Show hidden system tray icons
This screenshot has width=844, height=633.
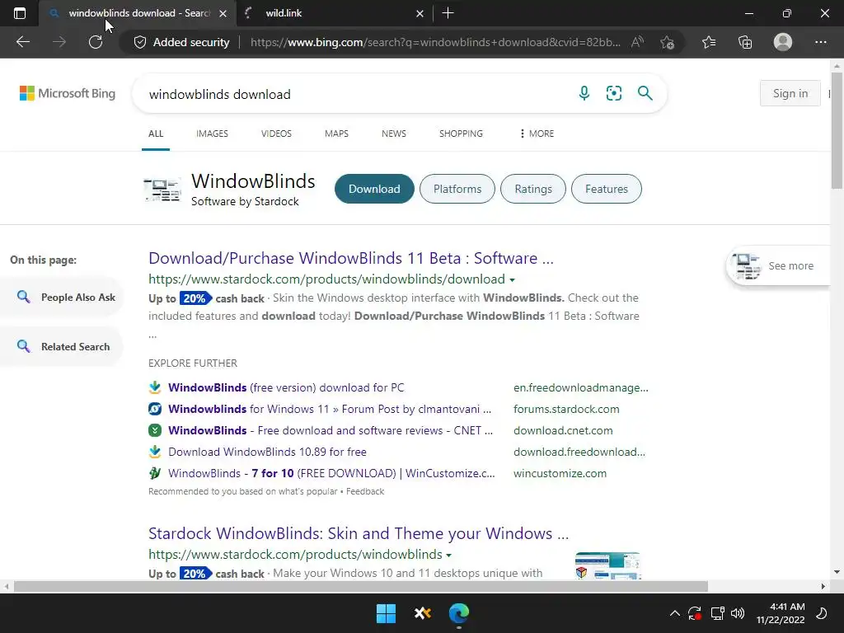tap(674, 613)
